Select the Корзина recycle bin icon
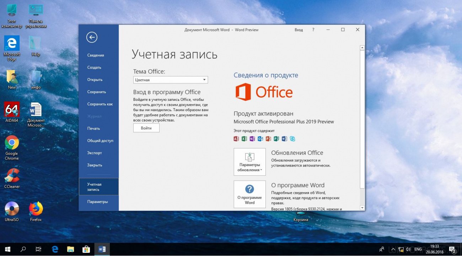The height and width of the screenshot is (256, 462). [301, 217]
